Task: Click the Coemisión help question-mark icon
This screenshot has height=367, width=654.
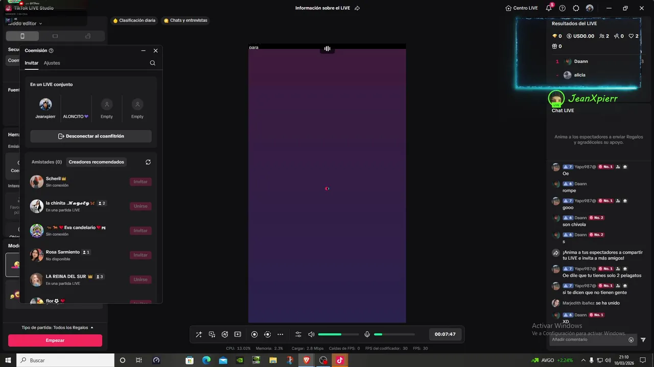Action: 51,50
